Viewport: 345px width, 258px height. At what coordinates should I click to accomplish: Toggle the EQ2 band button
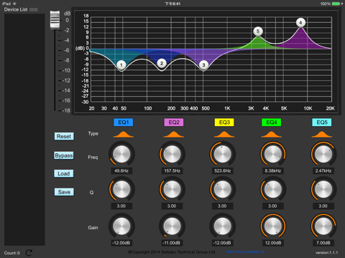(174, 123)
